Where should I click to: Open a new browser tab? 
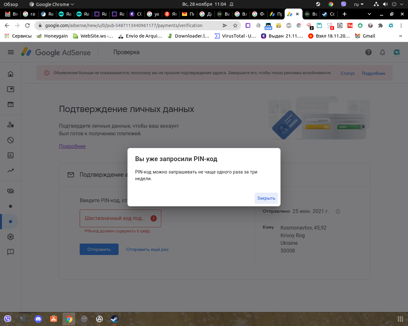coord(344,14)
